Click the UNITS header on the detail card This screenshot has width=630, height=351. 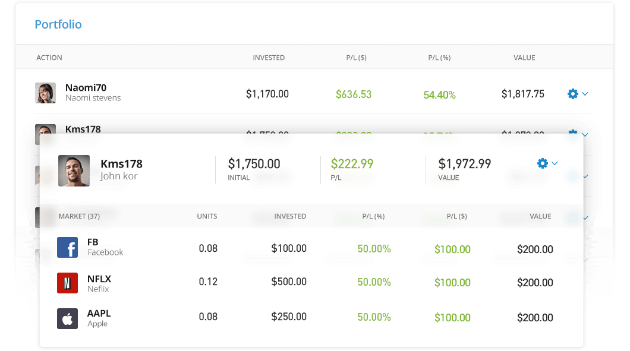click(207, 216)
